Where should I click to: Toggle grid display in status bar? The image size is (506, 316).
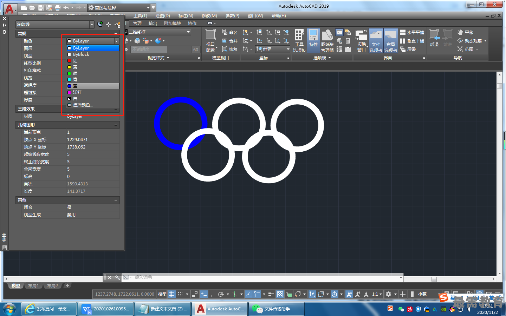171,294
